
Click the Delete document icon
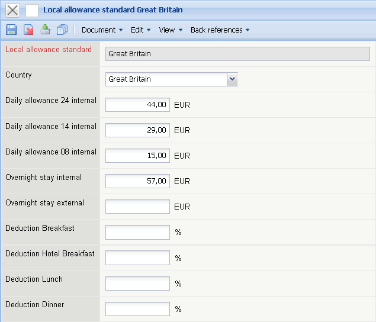coord(28,30)
